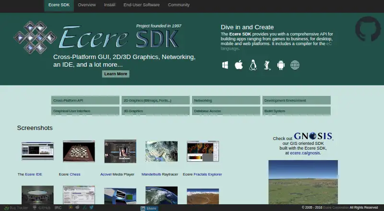Click the desert crater screenshot thumbnail
Image resolution: width=384 pixels, height=211 pixels.
pos(203,196)
